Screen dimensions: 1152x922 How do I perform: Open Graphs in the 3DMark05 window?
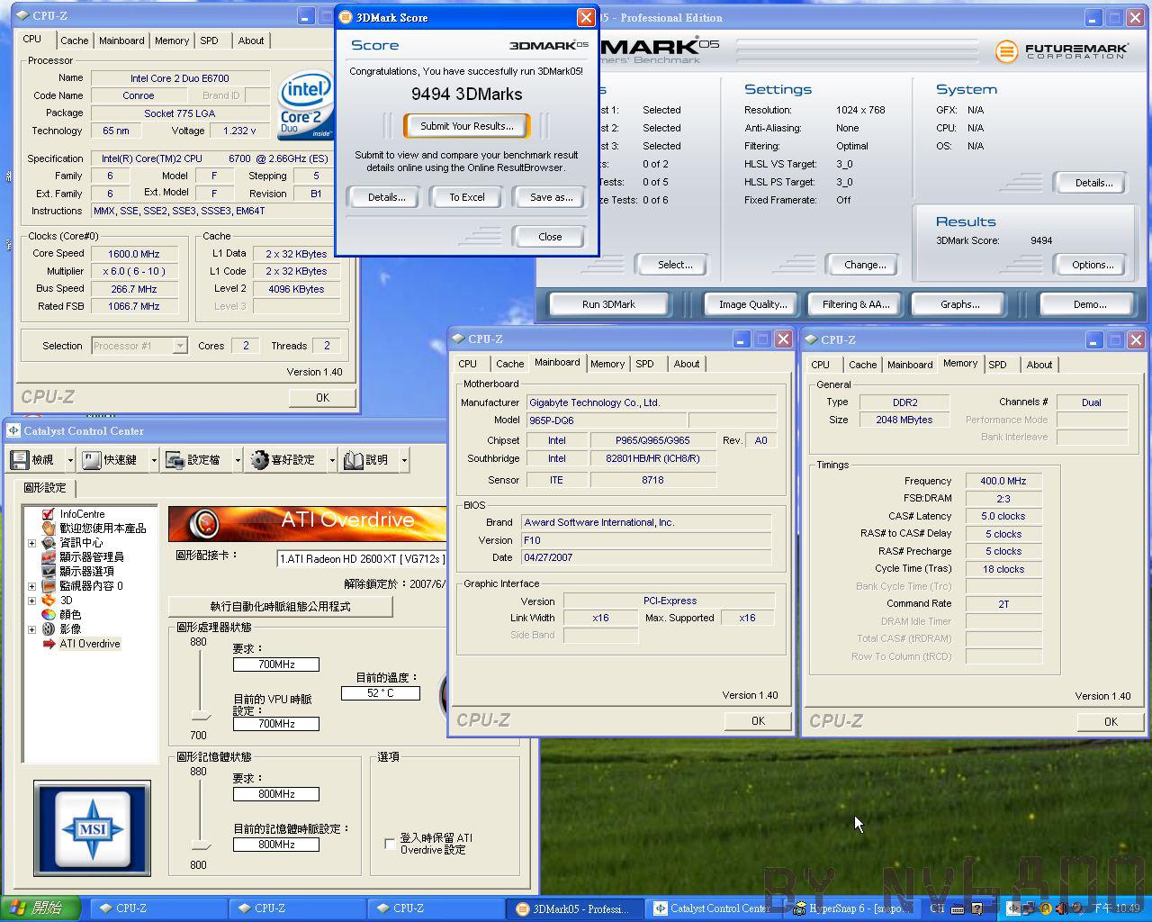(960, 304)
